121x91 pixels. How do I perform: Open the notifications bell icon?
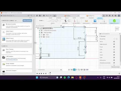113,15
